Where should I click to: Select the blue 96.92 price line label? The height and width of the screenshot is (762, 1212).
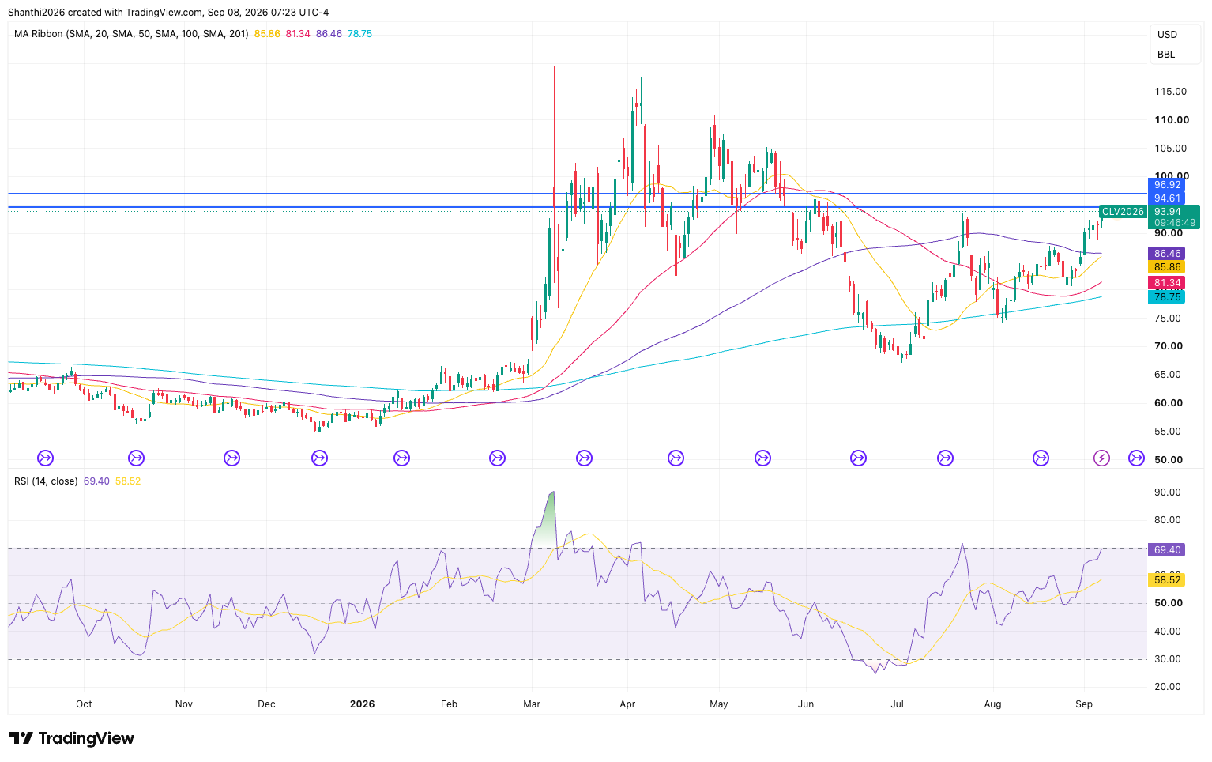tap(1167, 185)
